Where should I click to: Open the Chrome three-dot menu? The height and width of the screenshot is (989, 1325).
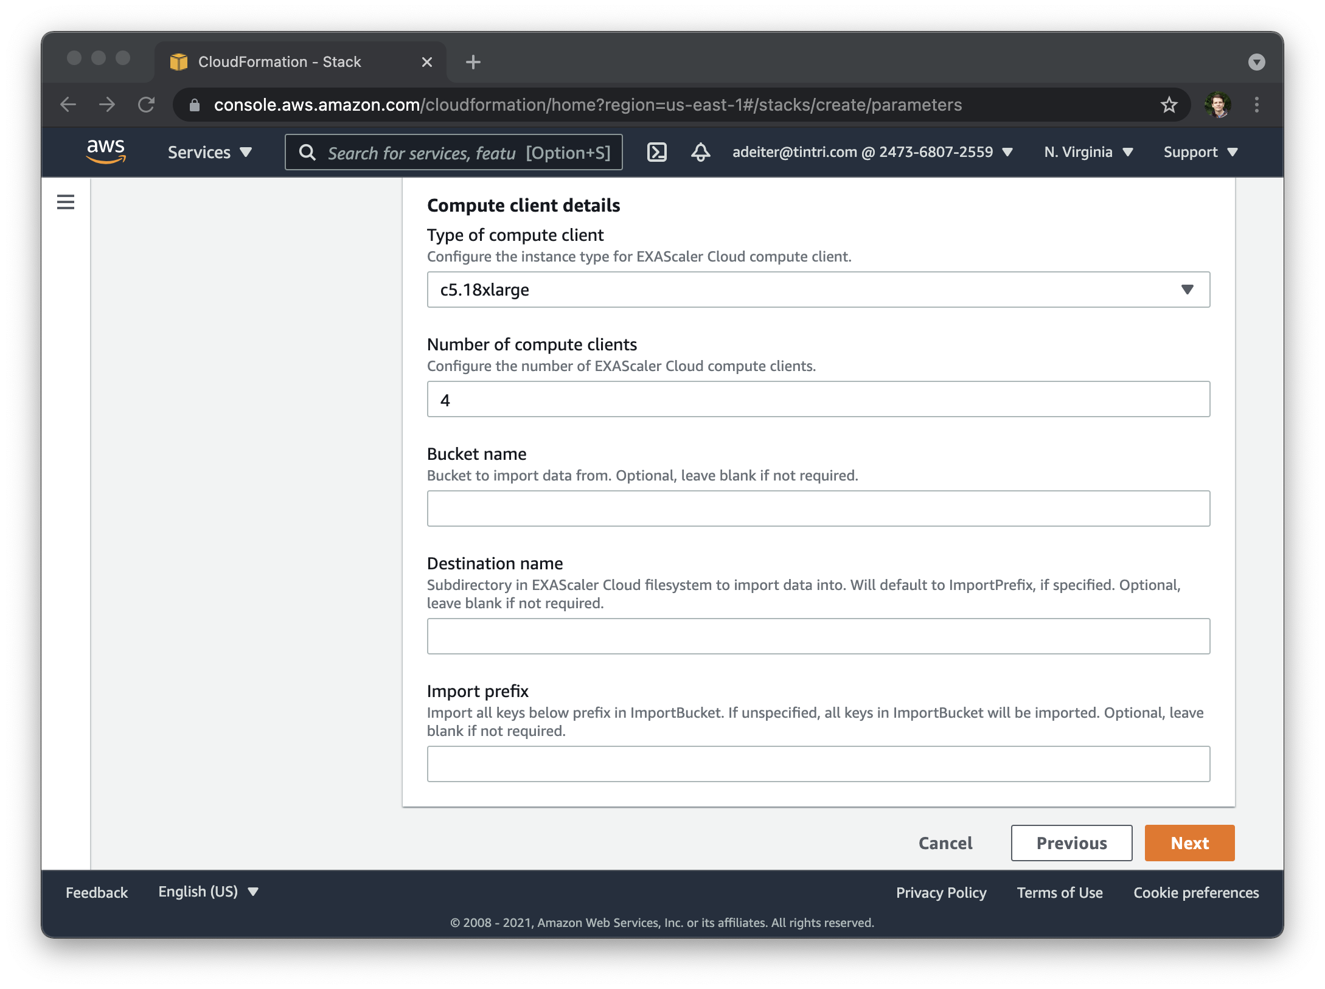[x=1256, y=105]
